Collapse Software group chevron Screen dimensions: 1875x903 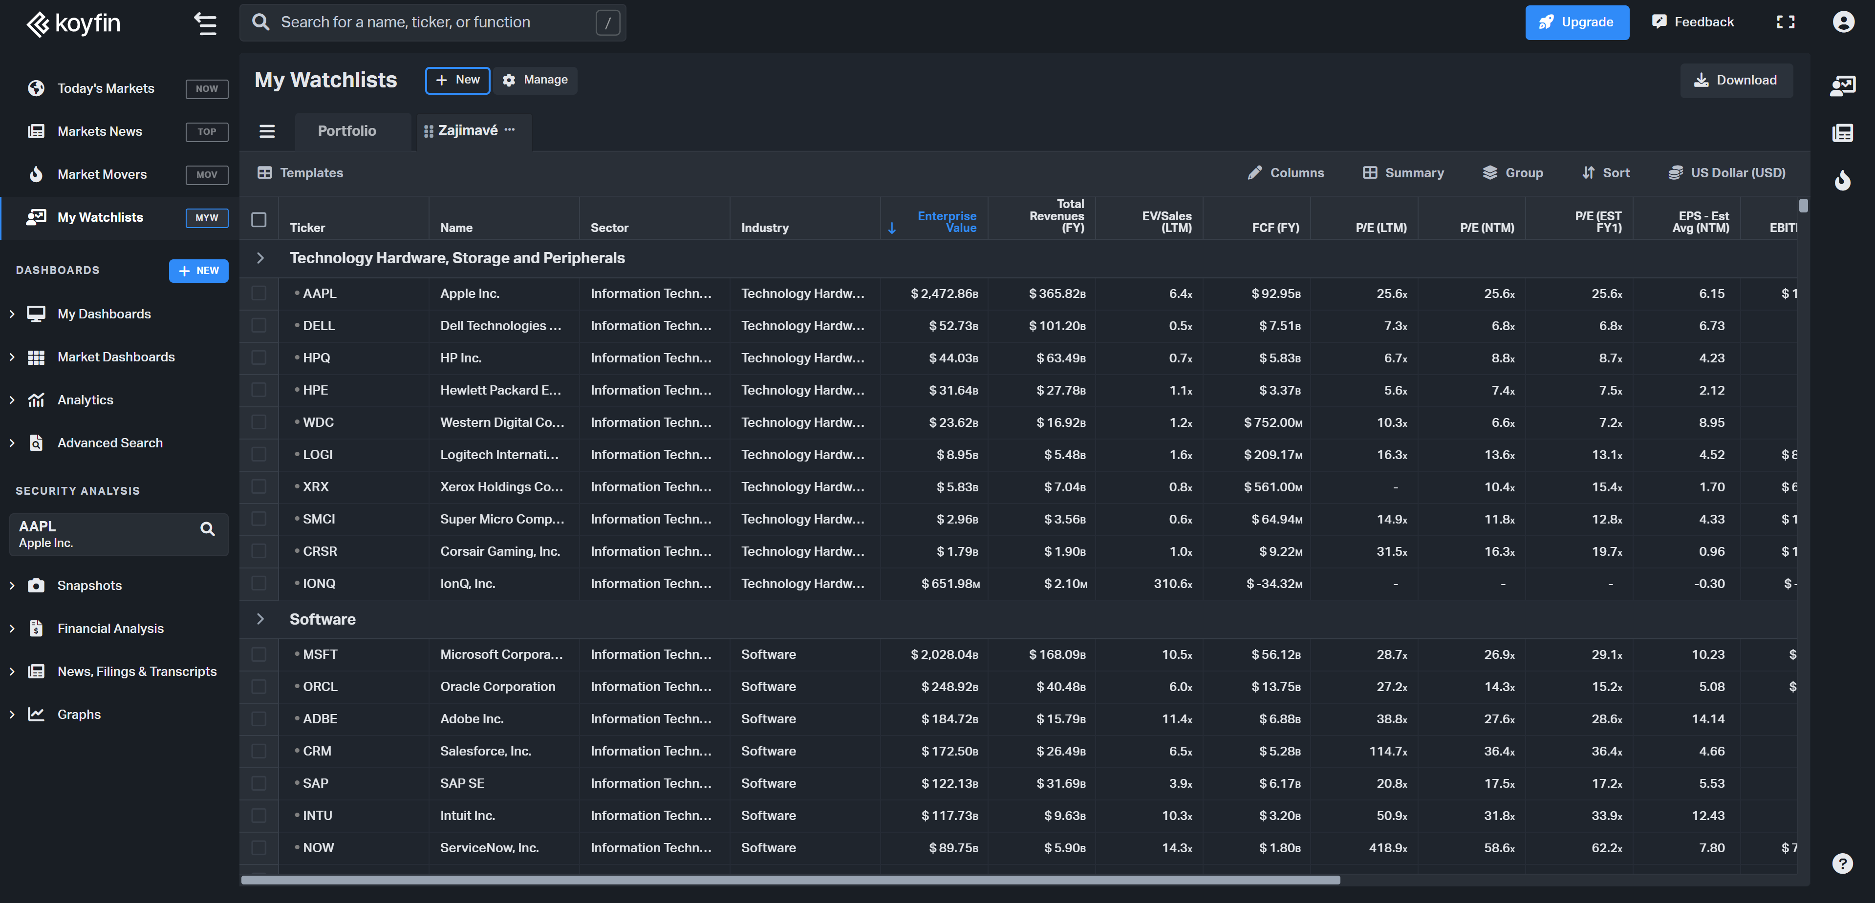click(260, 618)
